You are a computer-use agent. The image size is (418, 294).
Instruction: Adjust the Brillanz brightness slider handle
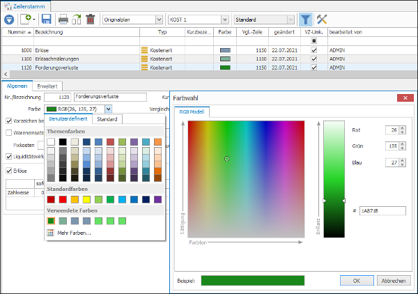coord(334,201)
